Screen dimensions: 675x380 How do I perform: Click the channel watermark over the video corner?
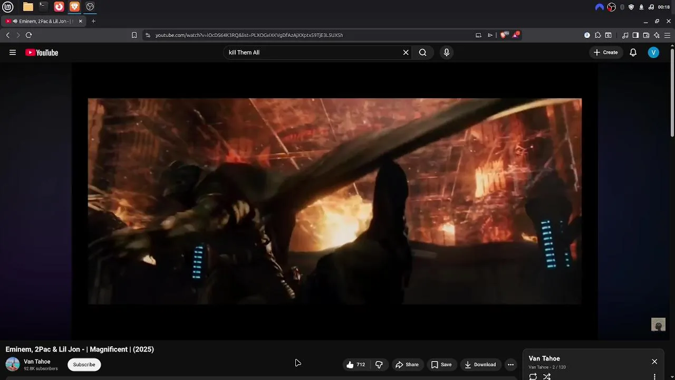(x=658, y=324)
